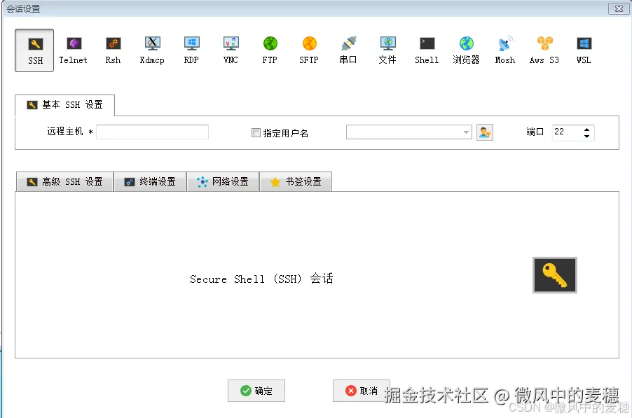This screenshot has height=418, width=632.
Task: Switch to the 终端设置 tab
Action: click(150, 181)
